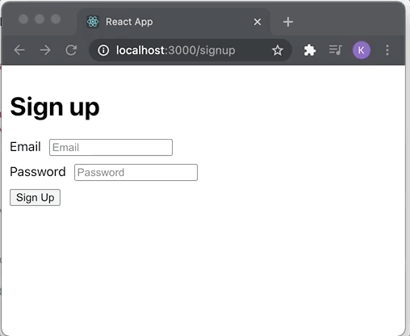Viewport: 410px width, 336px height.
Task: Click the Sign Up button
Action: pos(35,197)
